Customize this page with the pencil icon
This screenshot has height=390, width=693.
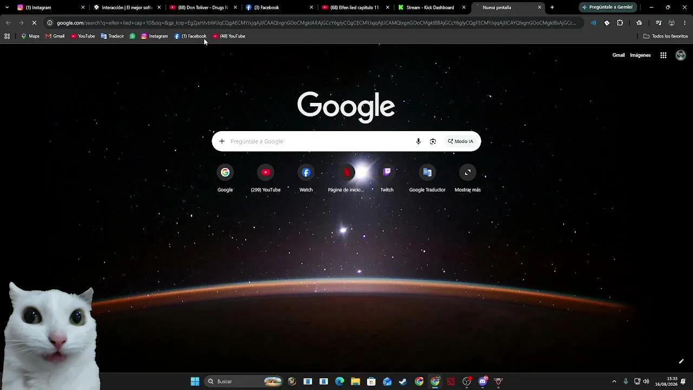[x=681, y=361]
